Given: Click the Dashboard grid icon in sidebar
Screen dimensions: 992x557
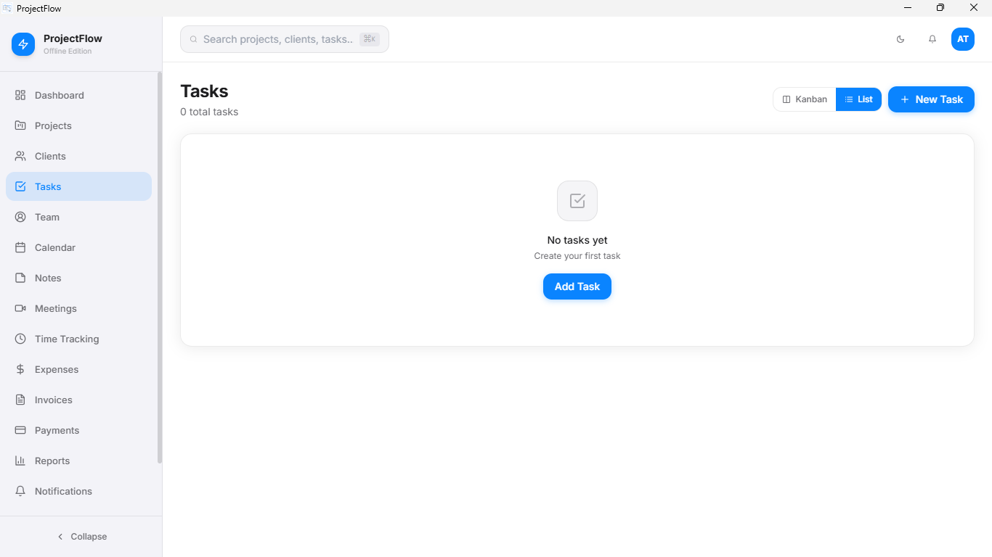Looking at the screenshot, I should [x=20, y=95].
